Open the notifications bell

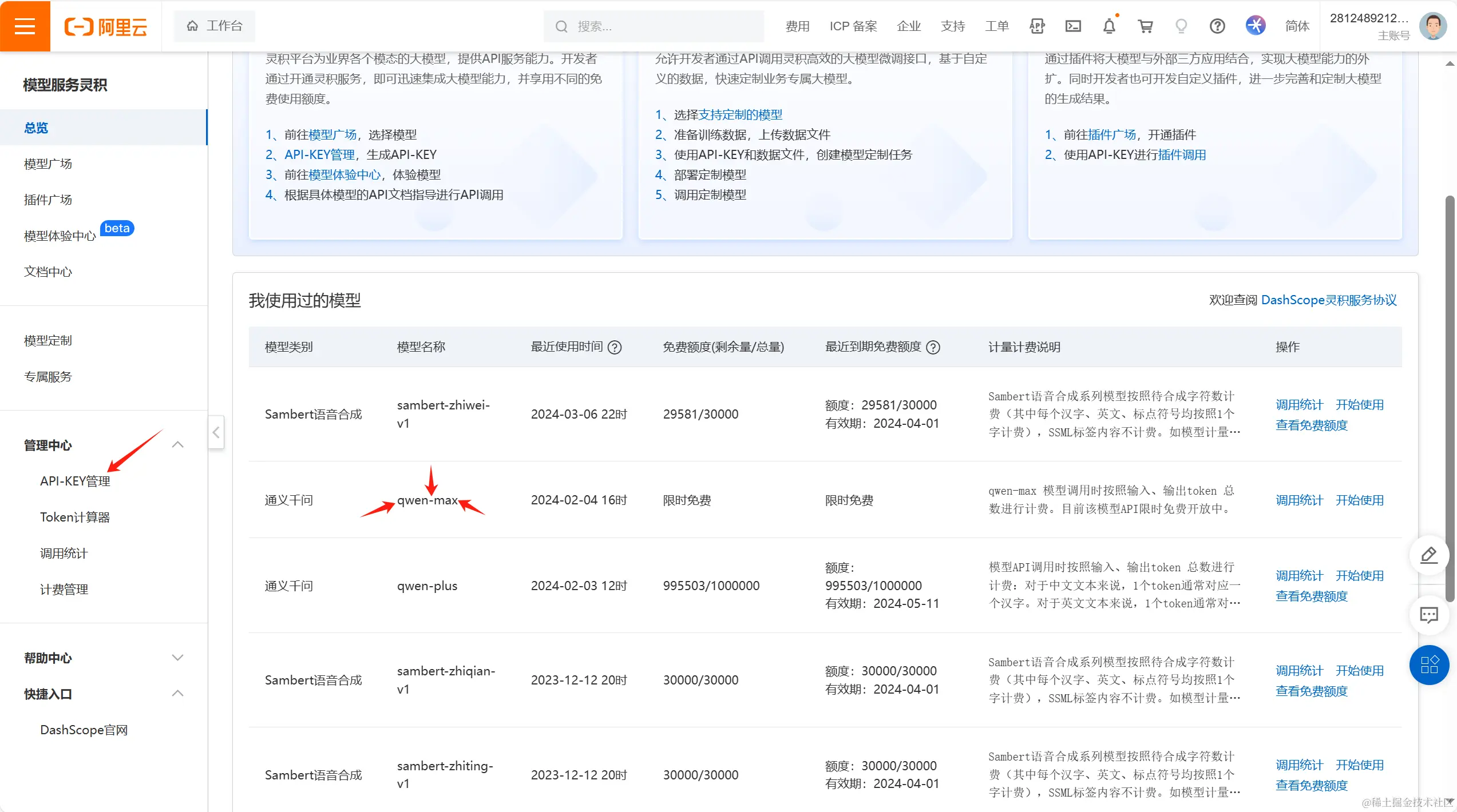pos(1109,26)
